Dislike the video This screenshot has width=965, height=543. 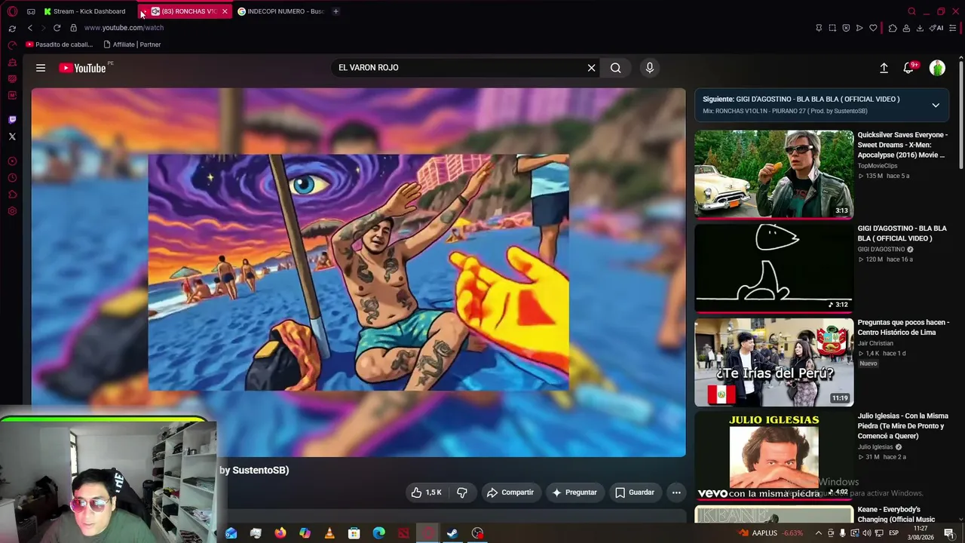click(462, 492)
